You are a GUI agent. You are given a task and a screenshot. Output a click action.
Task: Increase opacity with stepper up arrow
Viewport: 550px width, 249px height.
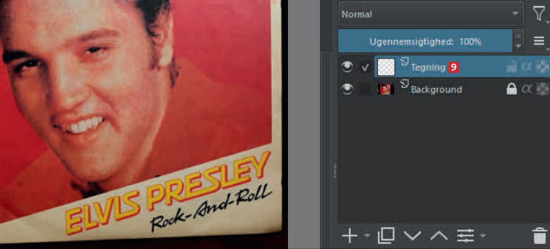[x=518, y=36]
